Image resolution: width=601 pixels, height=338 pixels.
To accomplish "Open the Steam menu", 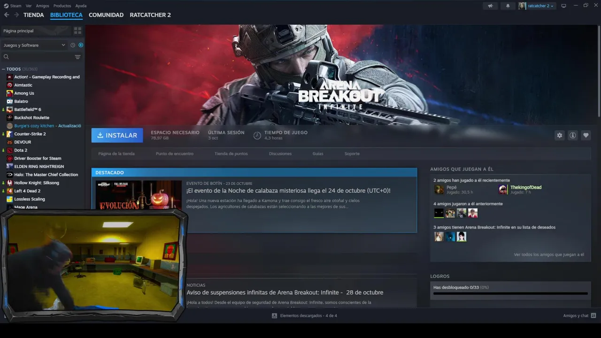I will [x=13, y=6].
